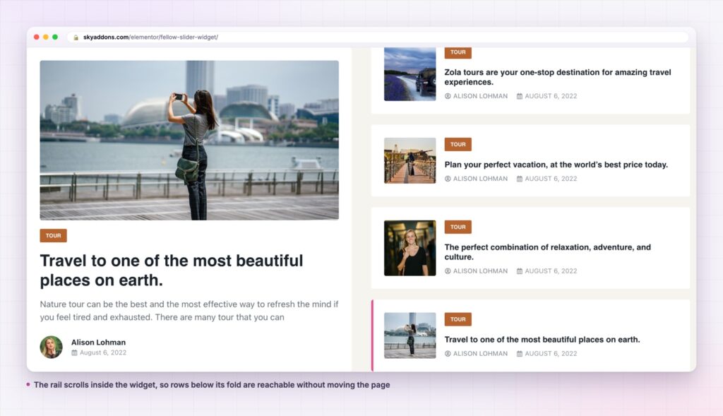Click the Alison Lohman author name beside avatar
The height and width of the screenshot is (416, 723).
(98, 343)
